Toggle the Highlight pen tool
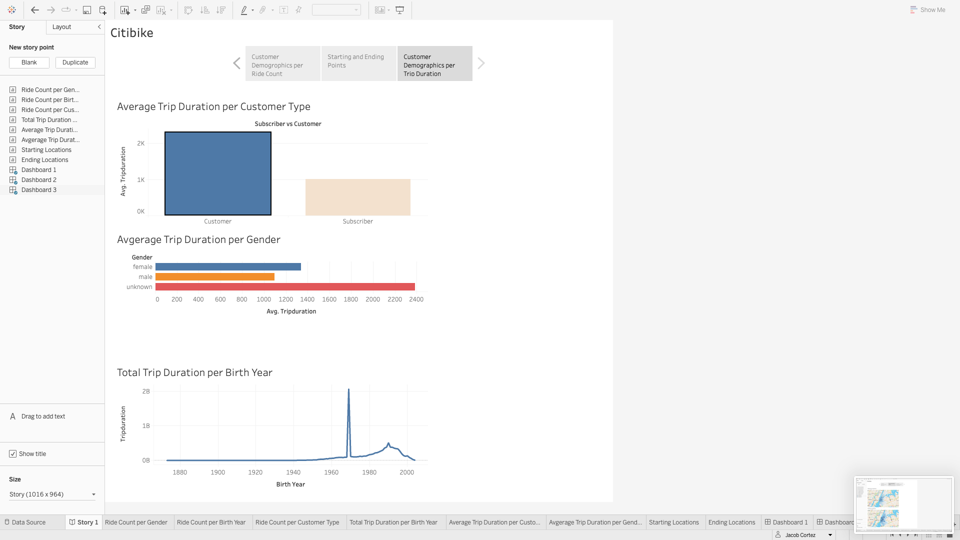 tap(244, 9)
